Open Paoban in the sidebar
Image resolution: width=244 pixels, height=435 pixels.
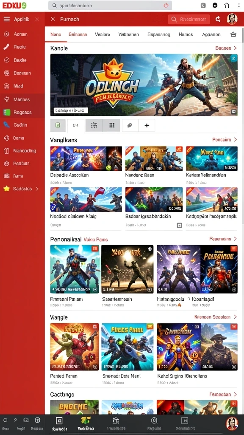pyautogui.click(x=21, y=164)
